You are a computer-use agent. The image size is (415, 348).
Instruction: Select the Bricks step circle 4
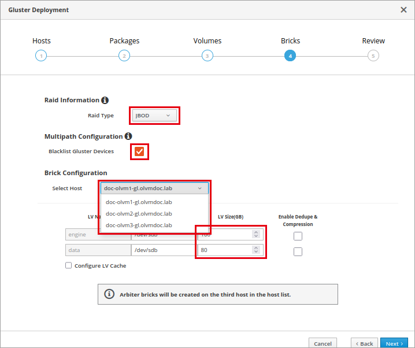click(290, 56)
